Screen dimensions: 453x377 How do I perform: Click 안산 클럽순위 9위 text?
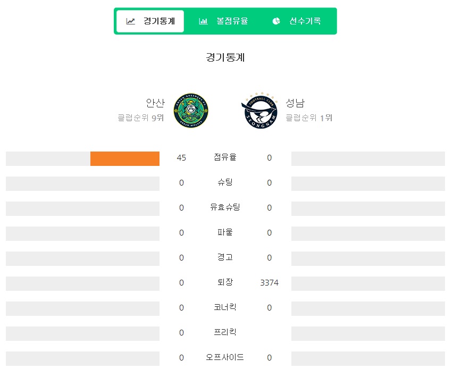click(141, 118)
